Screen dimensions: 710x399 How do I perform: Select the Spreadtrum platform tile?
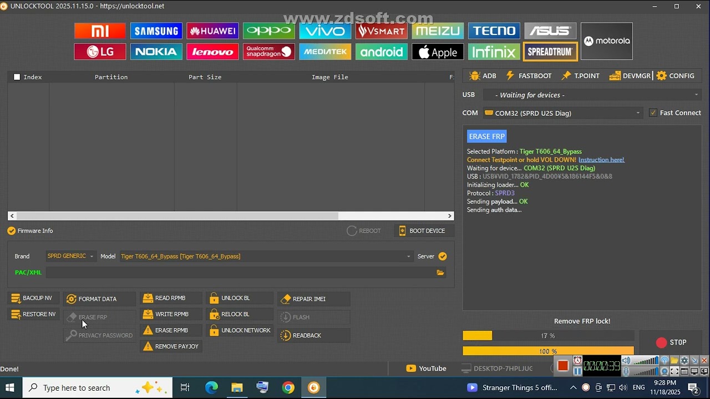[550, 52]
